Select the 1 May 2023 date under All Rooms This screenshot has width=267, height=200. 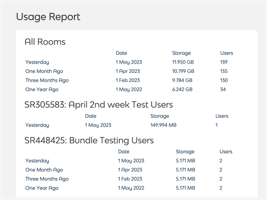[x=129, y=62]
